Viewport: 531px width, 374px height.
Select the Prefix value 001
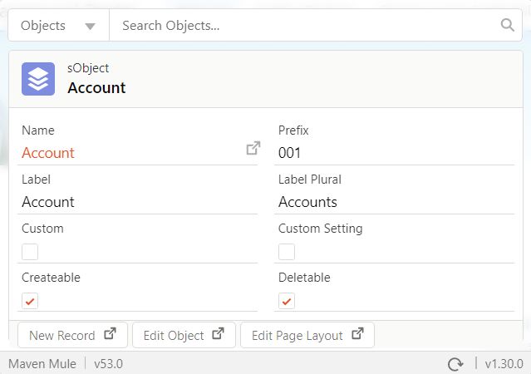(x=289, y=153)
